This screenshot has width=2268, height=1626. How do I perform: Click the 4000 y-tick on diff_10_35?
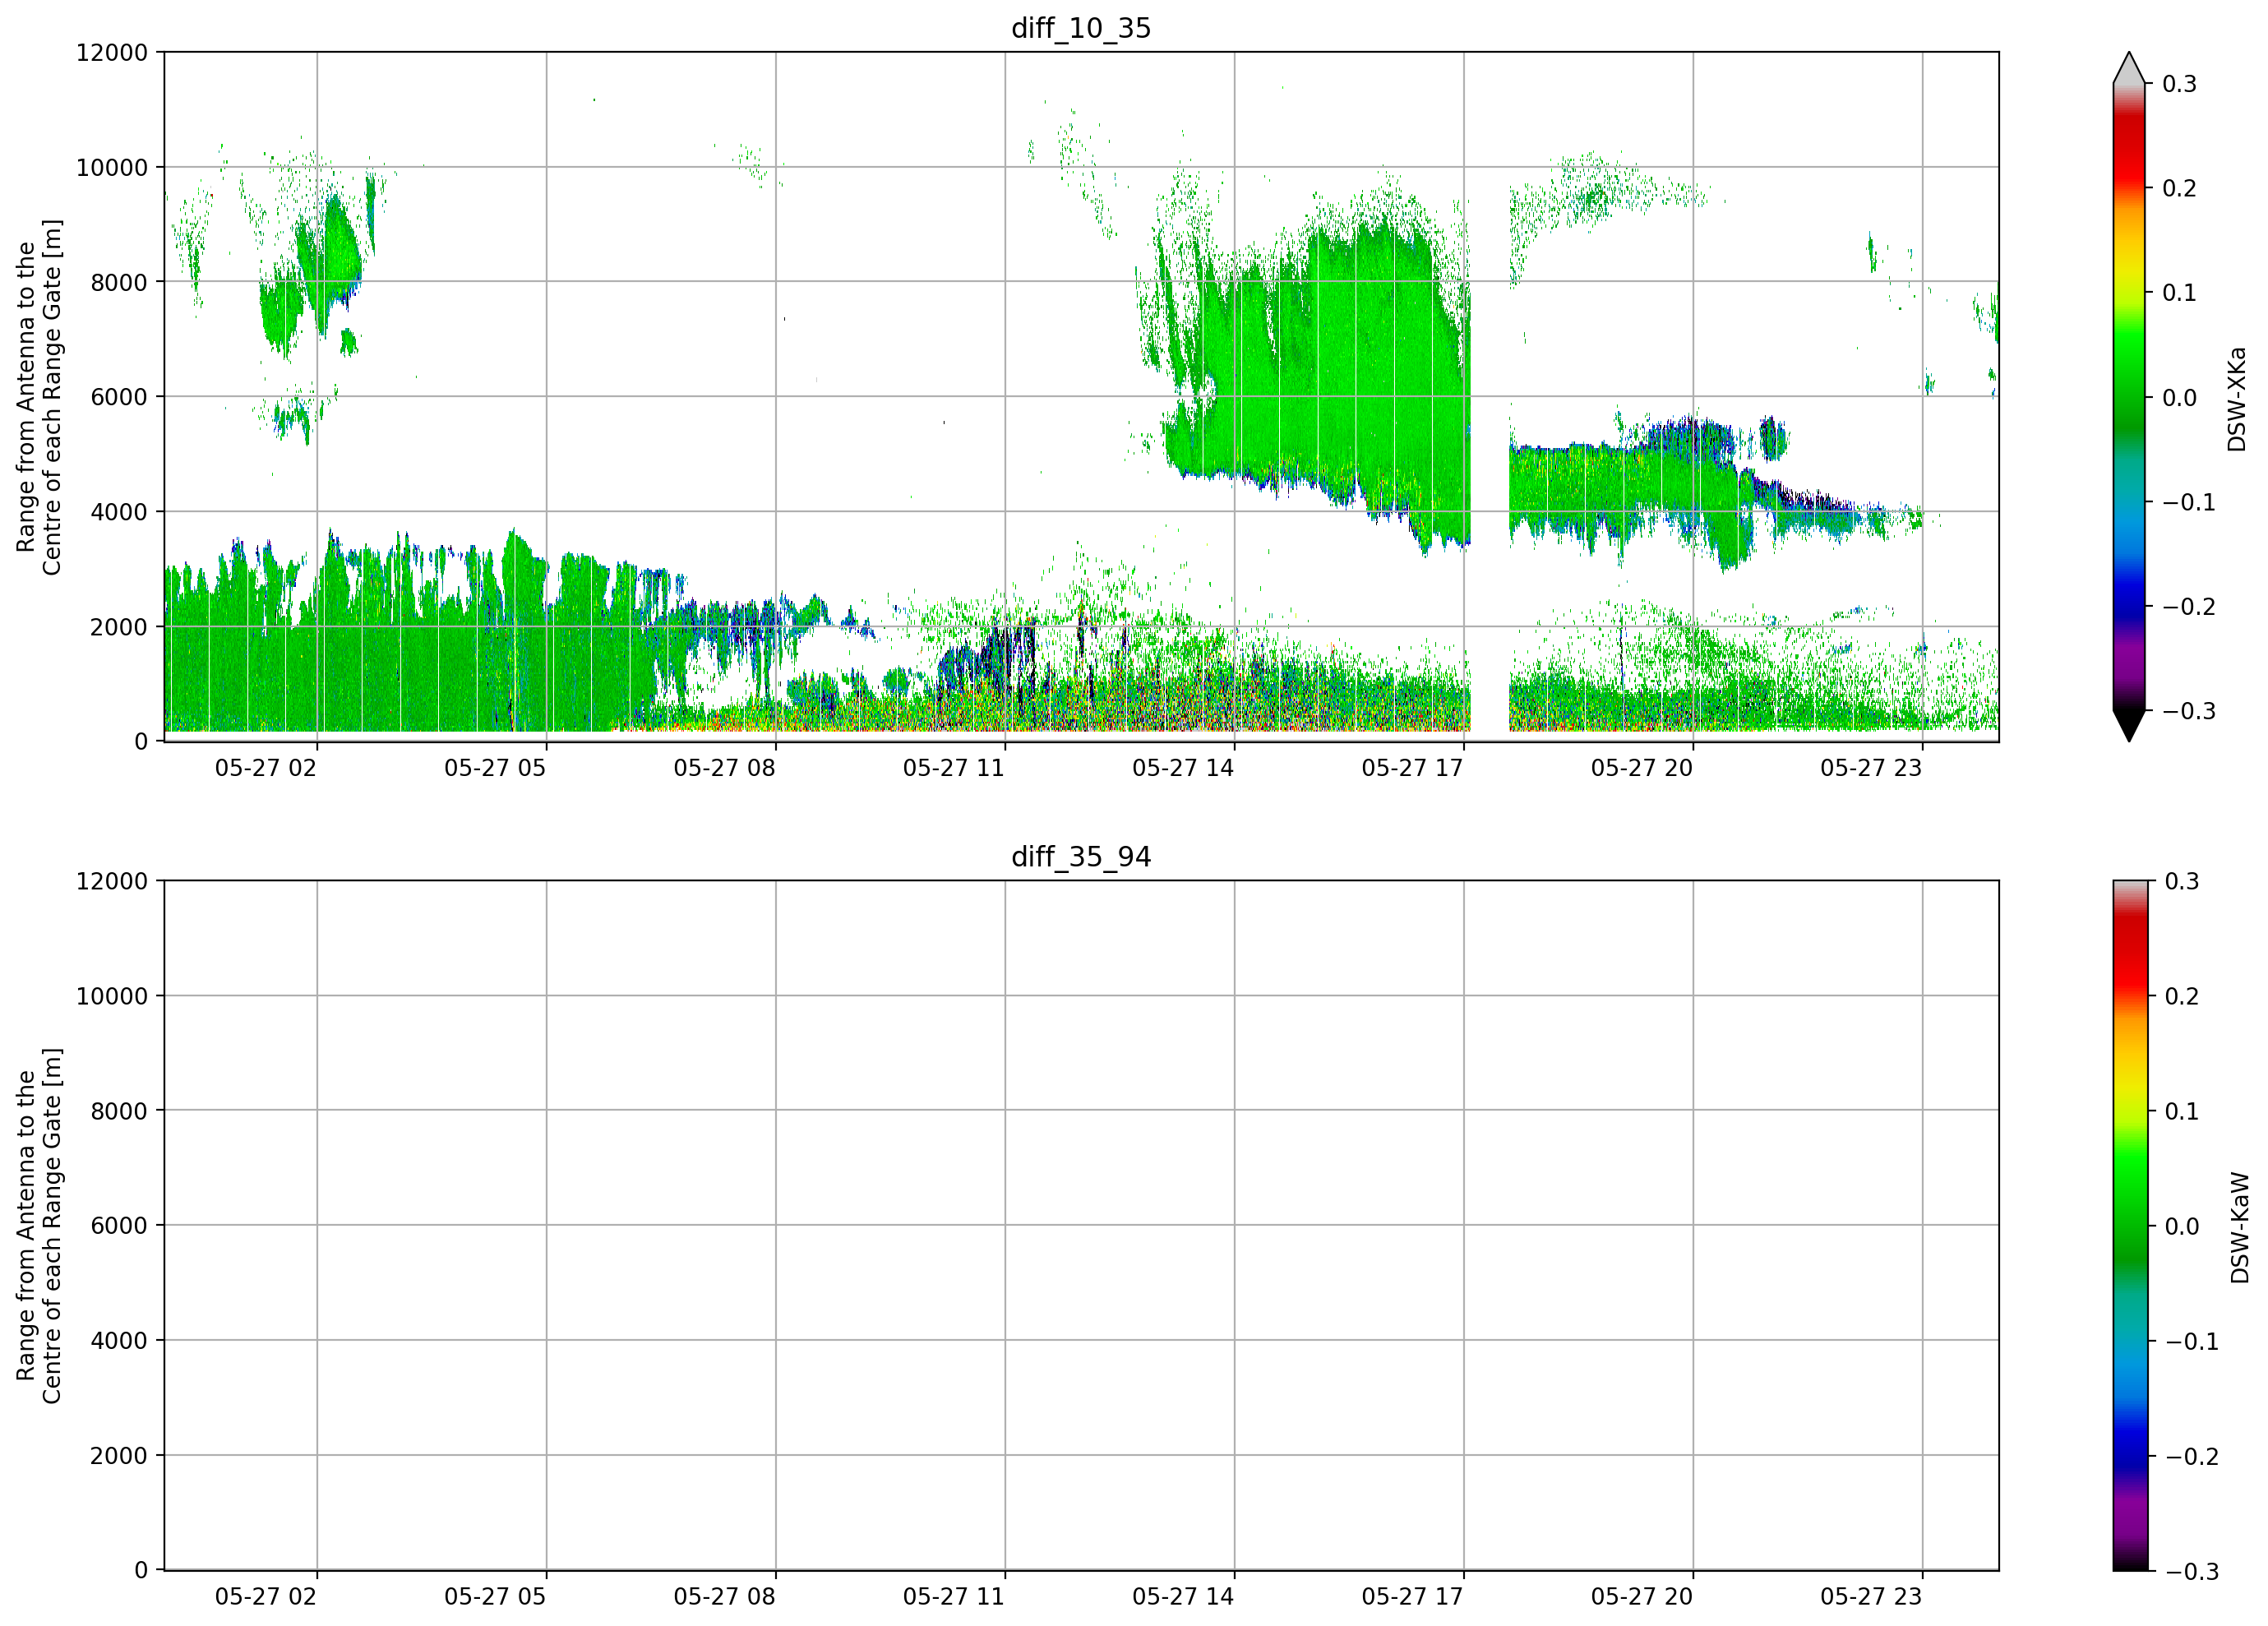(119, 512)
